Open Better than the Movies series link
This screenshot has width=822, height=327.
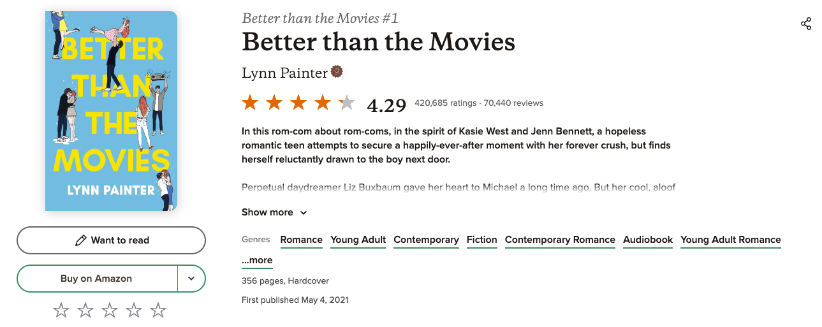tap(320, 18)
